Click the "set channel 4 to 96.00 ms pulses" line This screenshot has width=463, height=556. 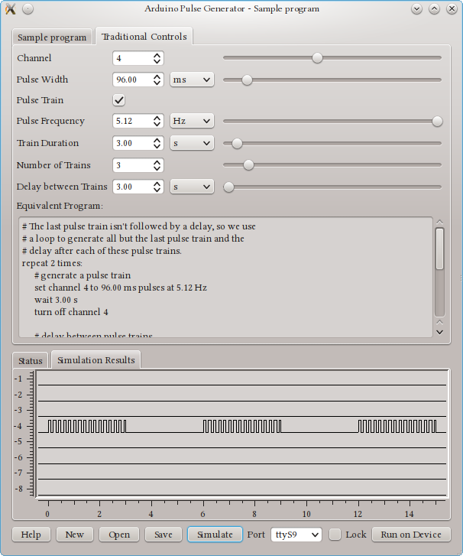[121, 288]
